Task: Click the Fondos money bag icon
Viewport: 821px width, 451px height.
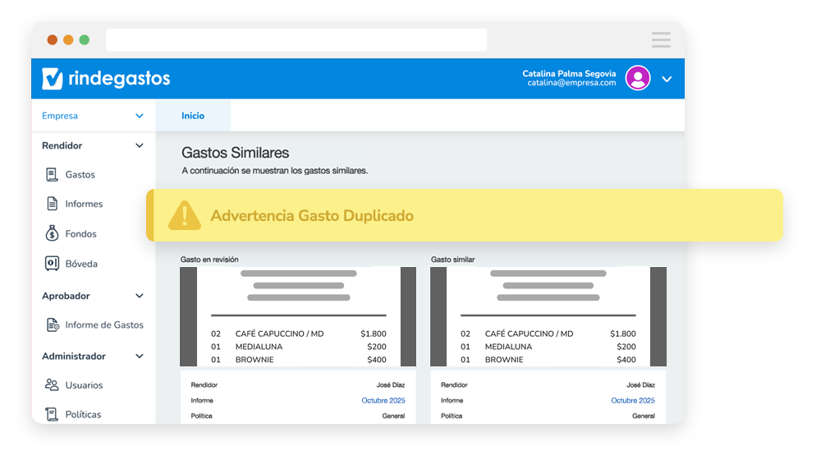Action: coord(51,234)
